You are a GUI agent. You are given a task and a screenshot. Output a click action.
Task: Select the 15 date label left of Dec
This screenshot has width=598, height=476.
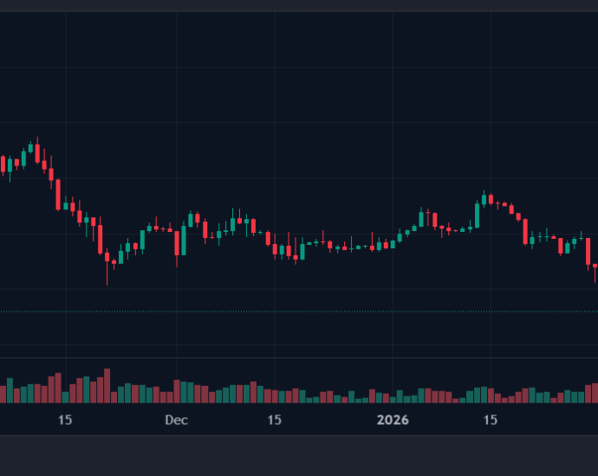[65, 421]
